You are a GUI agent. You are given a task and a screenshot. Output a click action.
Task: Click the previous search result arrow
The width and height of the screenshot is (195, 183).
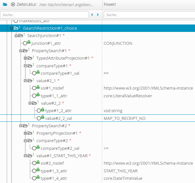(x=93, y=15)
